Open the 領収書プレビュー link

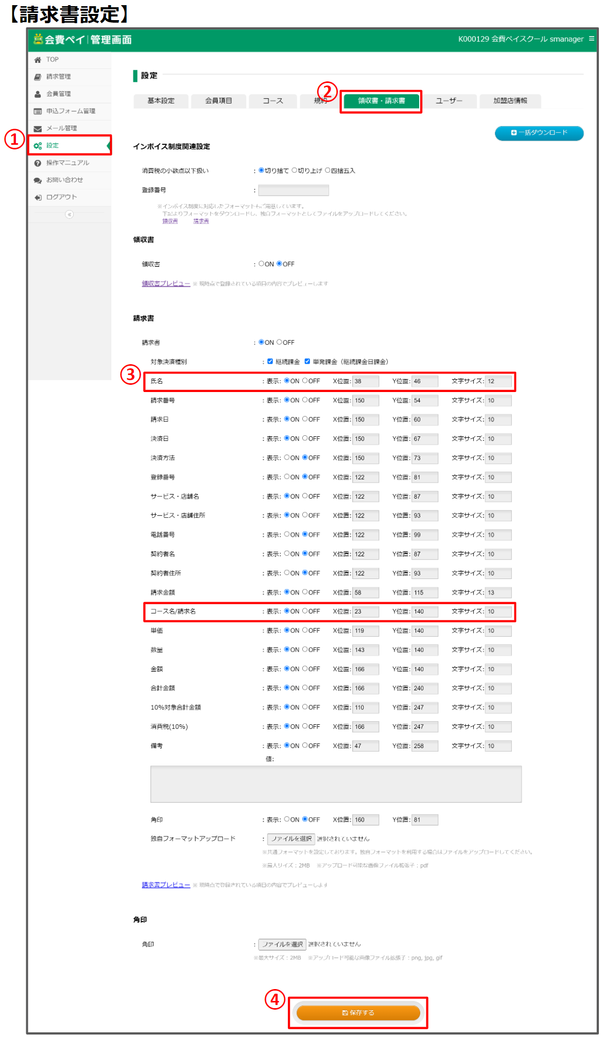(x=166, y=284)
